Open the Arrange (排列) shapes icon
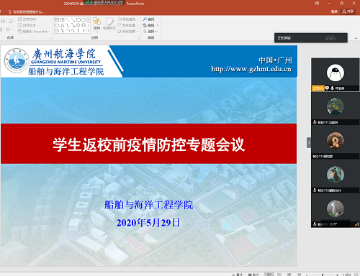Image resolution: width=360 pixels, height=276 pixels. [96, 22]
